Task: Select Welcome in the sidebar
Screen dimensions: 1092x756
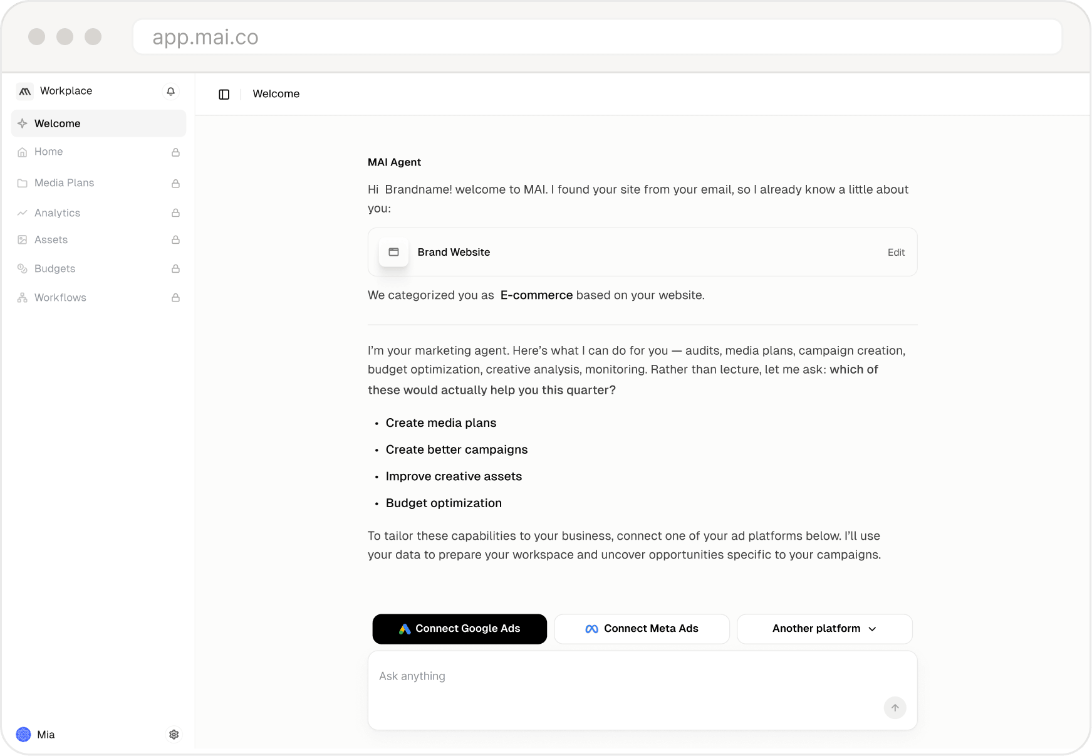Action: [98, 123]
